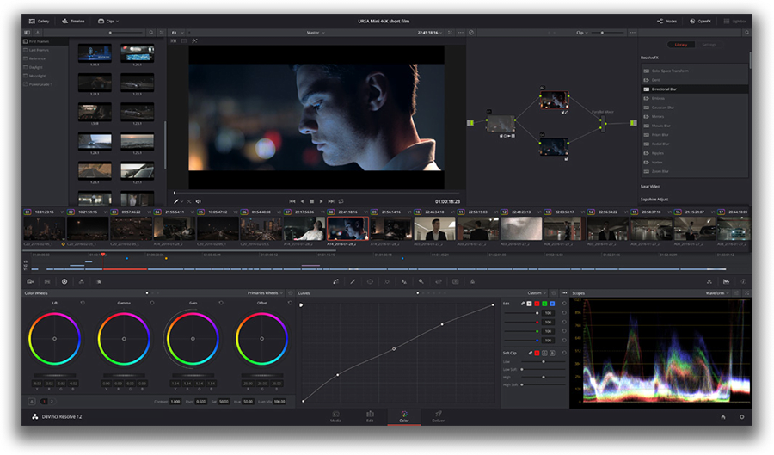Switch to the Edit page
The height and width of the screenshot is (455, 774).
370,416
